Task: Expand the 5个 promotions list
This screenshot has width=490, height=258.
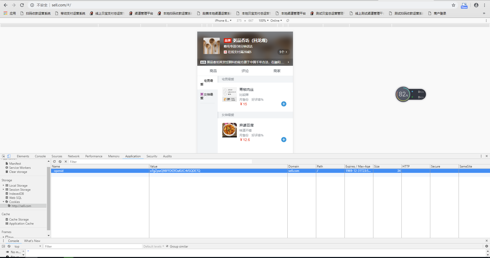Action: (283, 52)
